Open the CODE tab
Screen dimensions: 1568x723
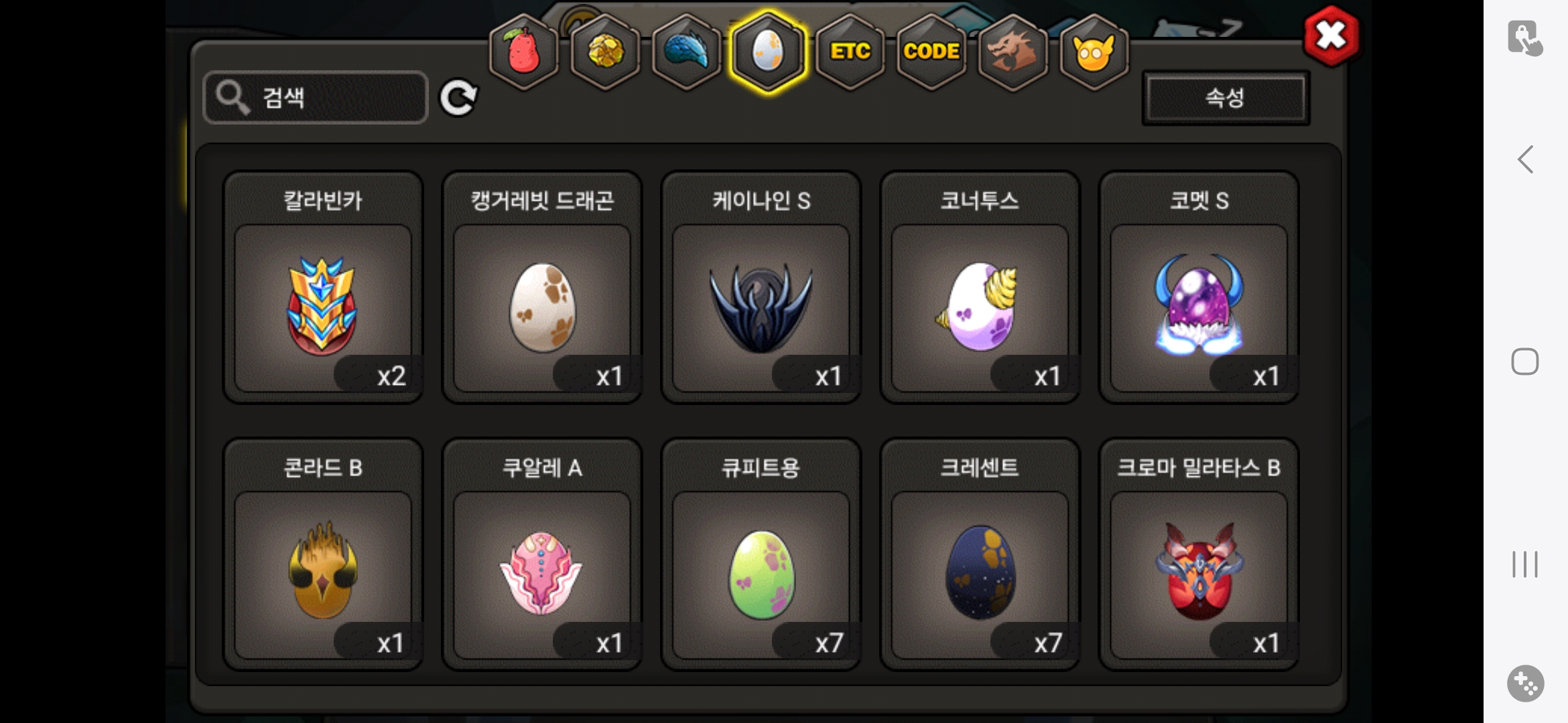[931, 51]
